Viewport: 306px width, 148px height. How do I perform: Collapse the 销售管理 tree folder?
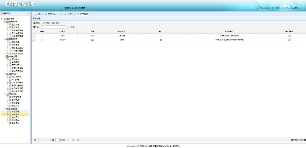tap(5, 39)
